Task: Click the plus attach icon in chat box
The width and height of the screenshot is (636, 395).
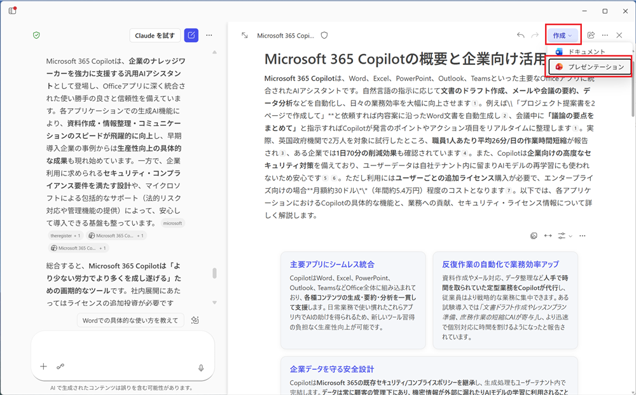Action: 44,366
